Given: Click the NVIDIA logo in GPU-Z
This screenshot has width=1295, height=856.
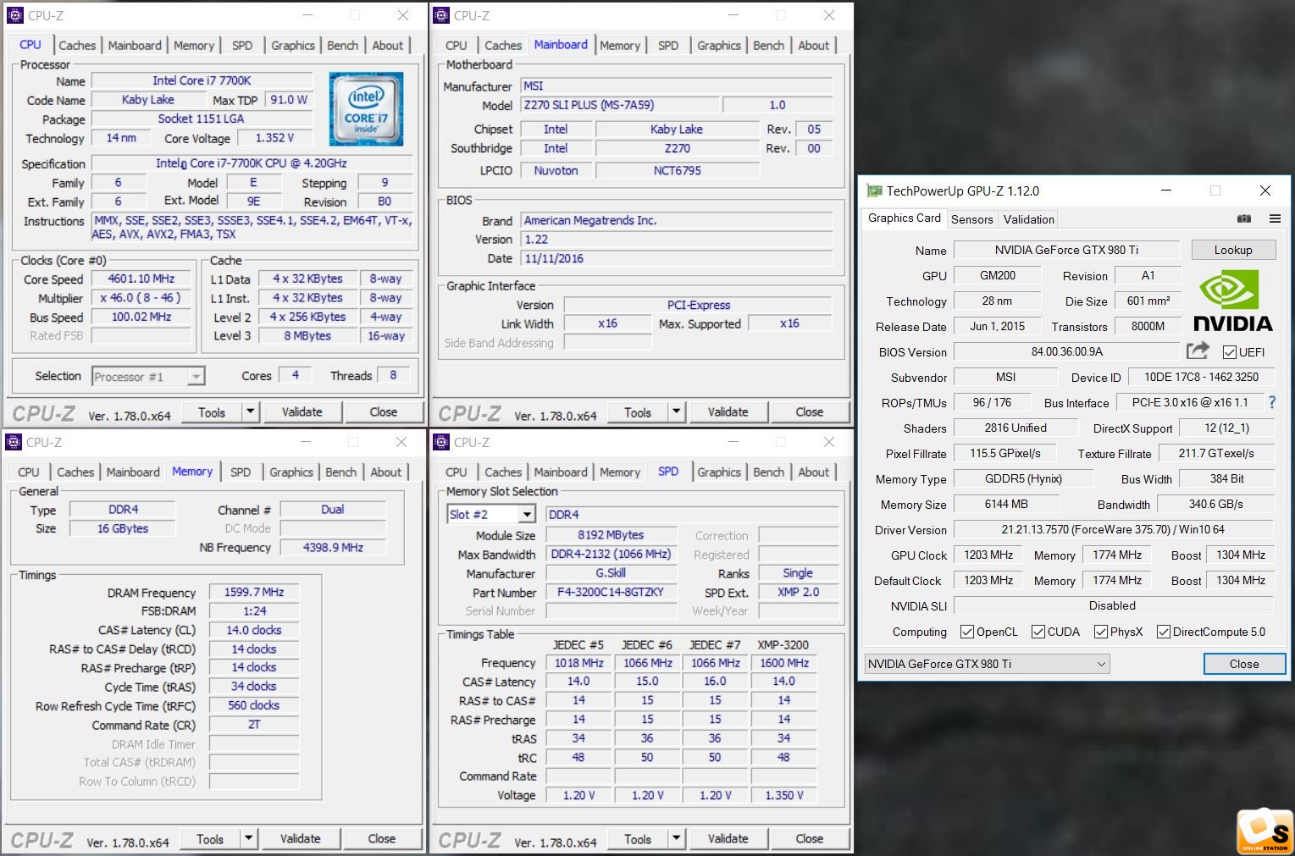Looking at the screenshot, I should (x=1233, y=301).
